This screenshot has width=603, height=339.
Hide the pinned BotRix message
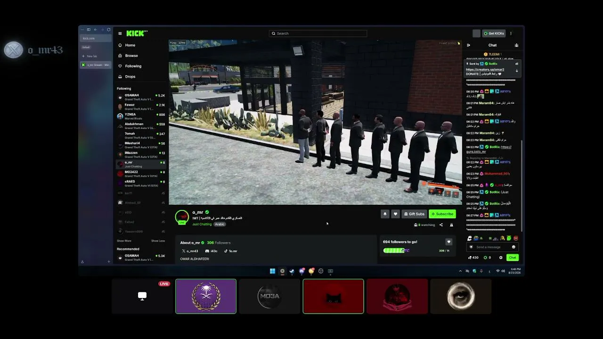(517, 64)
